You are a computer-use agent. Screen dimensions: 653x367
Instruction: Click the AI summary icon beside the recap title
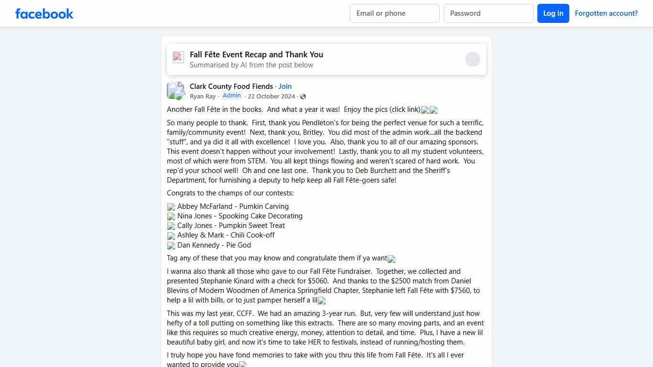click(x=178, y=58)
